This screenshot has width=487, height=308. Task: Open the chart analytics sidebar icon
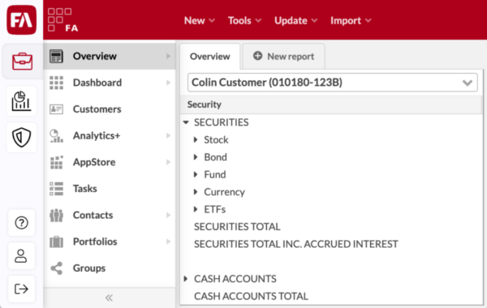tap(21, 101)
